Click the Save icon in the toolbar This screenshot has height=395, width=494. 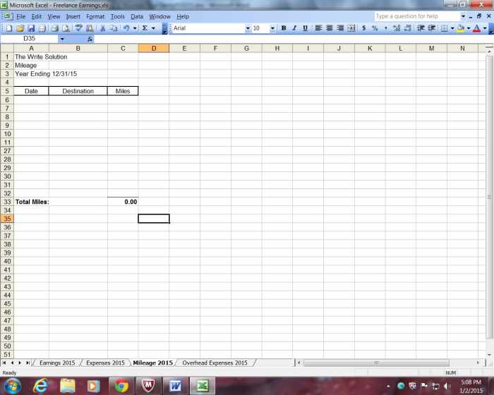tap(31, 28)
